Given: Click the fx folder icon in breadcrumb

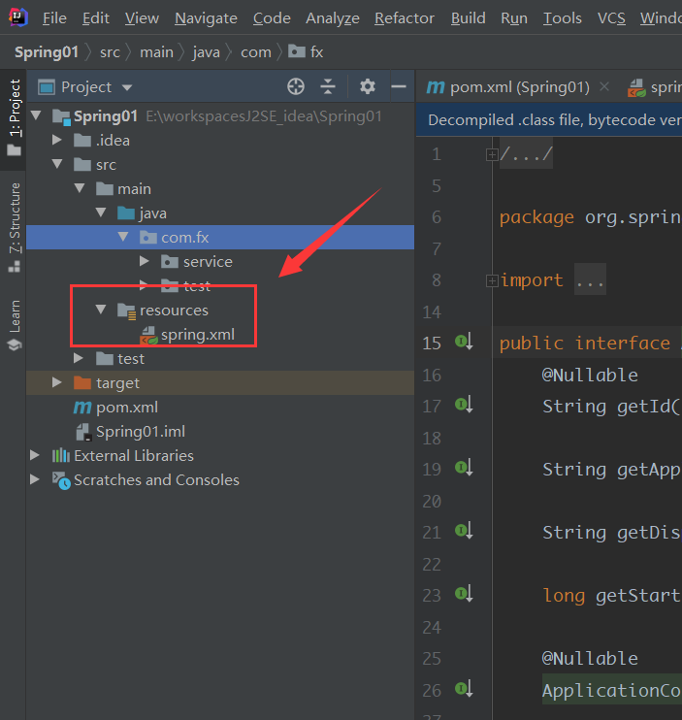Looking at the screenshot, I should point(297,51).
